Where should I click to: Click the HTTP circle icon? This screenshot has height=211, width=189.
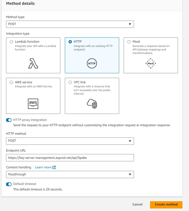92,63
